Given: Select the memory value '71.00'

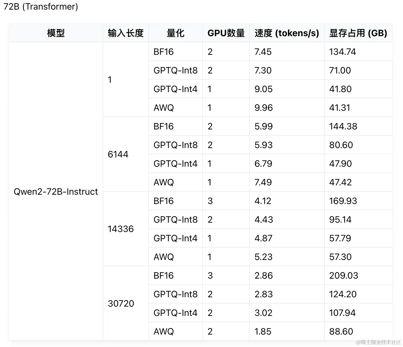Looking at the screenshot, I should pos(340,70).
